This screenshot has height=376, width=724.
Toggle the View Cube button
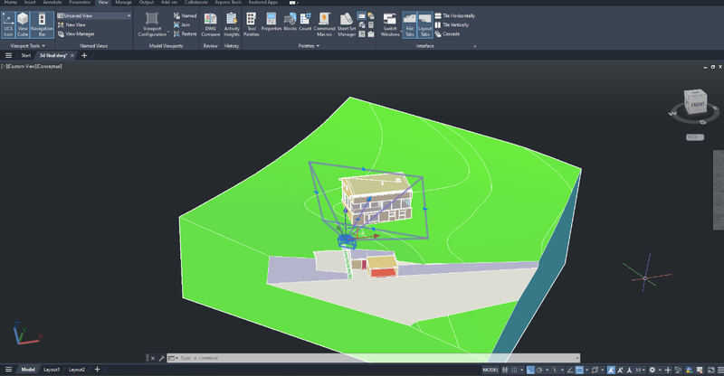[24, 25]
